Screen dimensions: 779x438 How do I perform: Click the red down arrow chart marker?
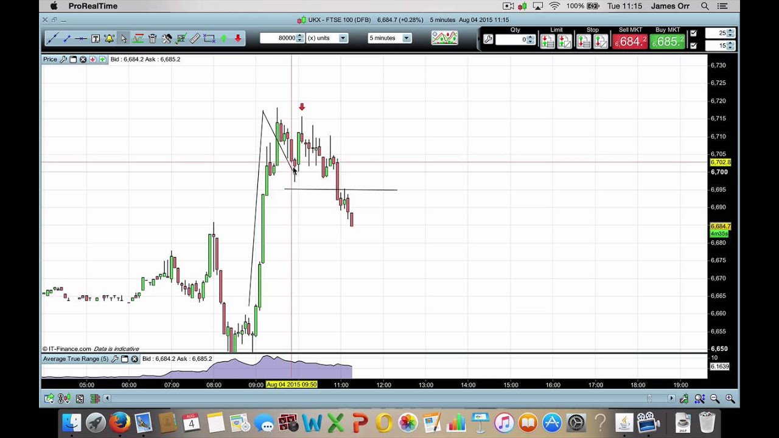click(301, 107)
